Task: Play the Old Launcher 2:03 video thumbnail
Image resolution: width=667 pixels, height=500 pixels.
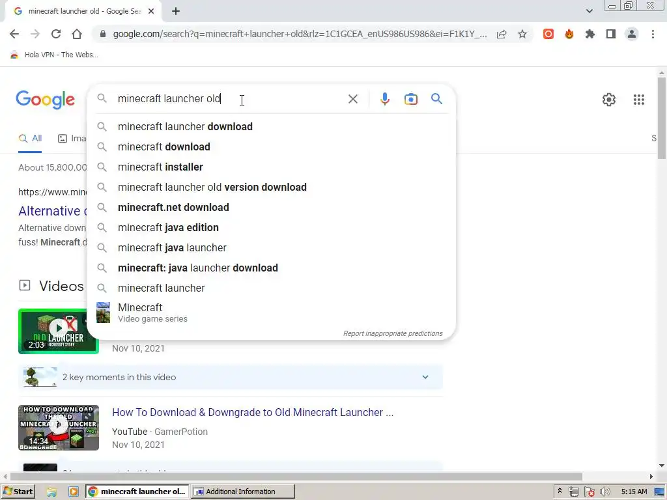Action: coord(59,331)
